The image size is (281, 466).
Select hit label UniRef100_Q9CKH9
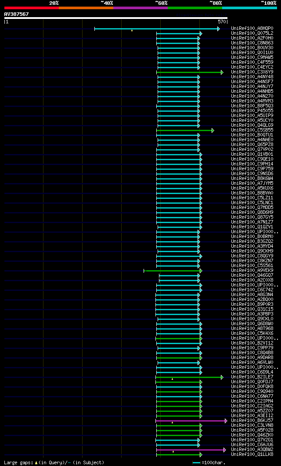tap(252, 251)
